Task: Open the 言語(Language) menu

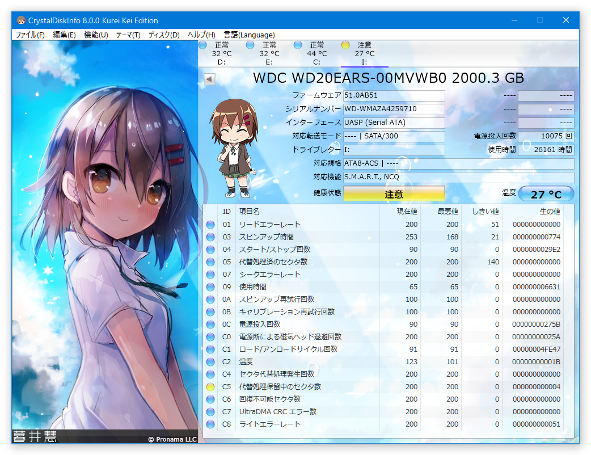Action: click(249, 35)
